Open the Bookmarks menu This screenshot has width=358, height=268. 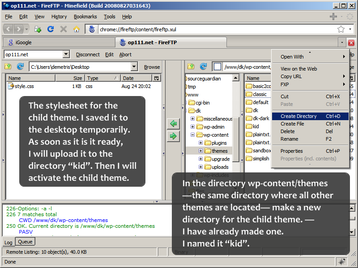click(85, 17)
